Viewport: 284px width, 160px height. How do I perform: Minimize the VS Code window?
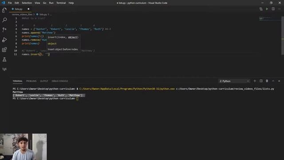pos(262,3)
